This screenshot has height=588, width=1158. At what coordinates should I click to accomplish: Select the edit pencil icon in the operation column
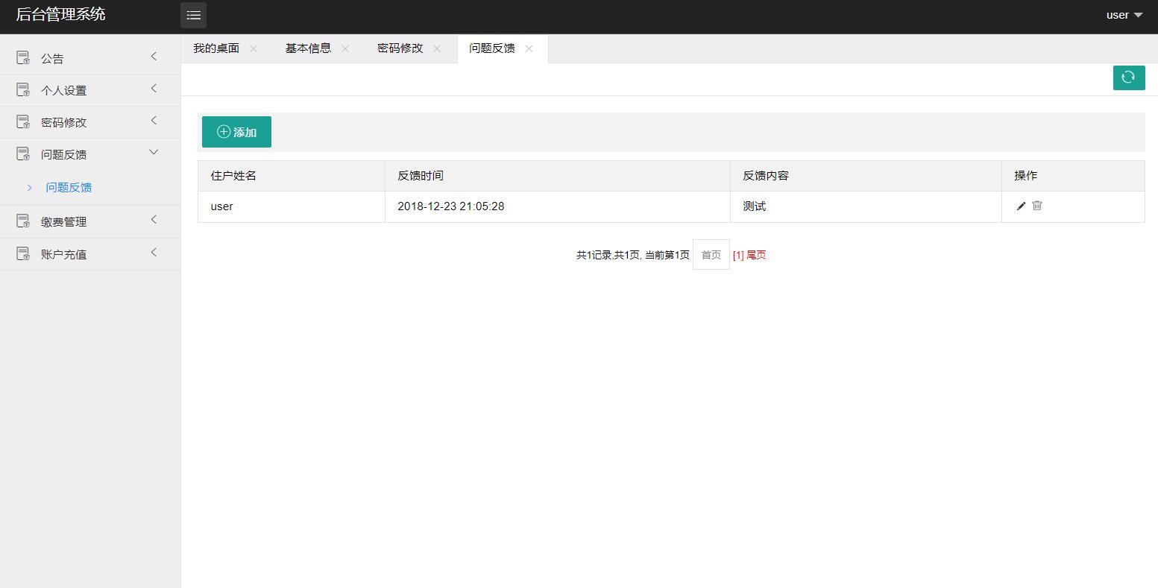pyautogui.click(x=1020, y=206)
